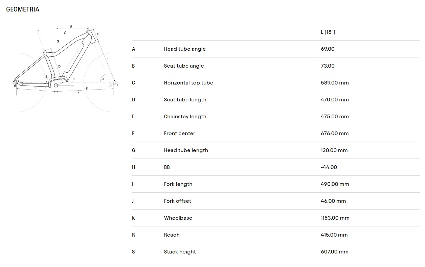425x267 pixels.
Task: Click the Head tube length label
Action: coord(186,150)
